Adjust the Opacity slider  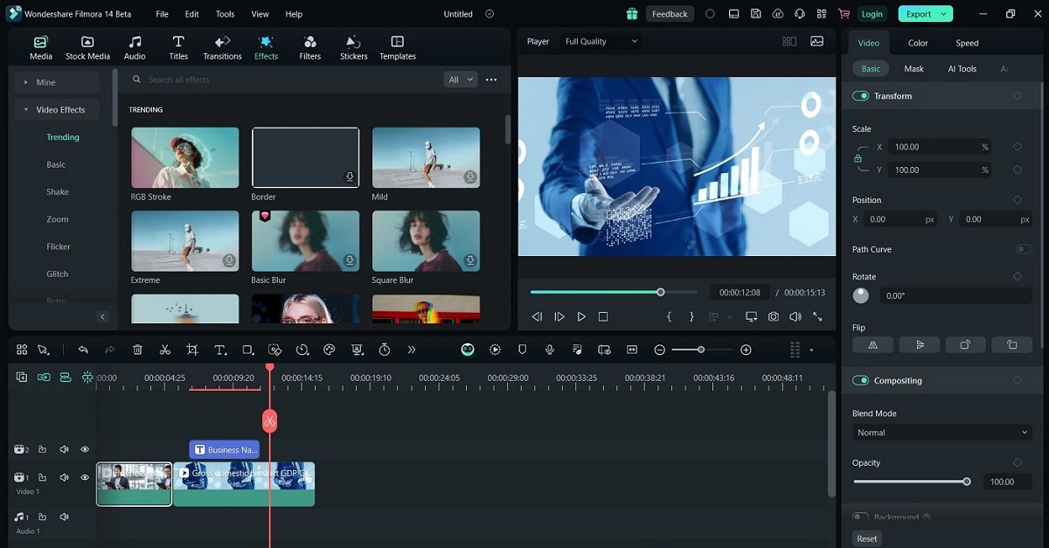[x=911, y=482]
